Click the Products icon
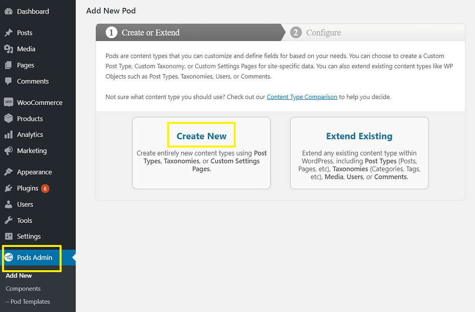Viewport: 475px width, 312px height. tap(8, 118)
